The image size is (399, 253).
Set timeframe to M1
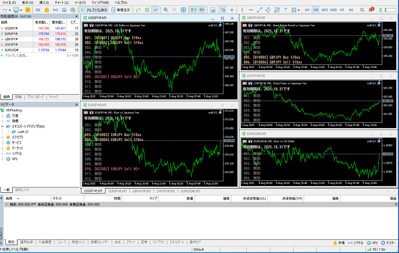pos(307,10)
